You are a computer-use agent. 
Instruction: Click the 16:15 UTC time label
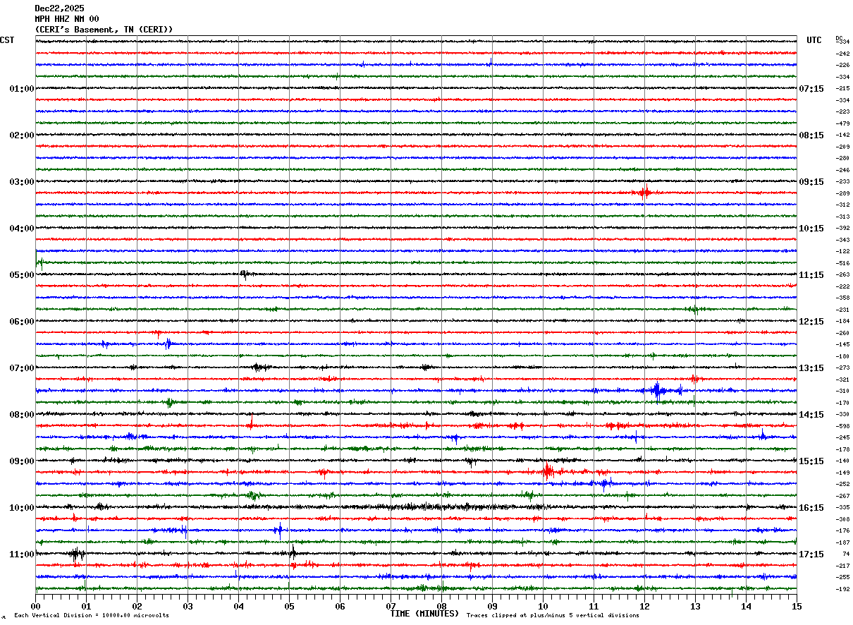click(811, 508)
